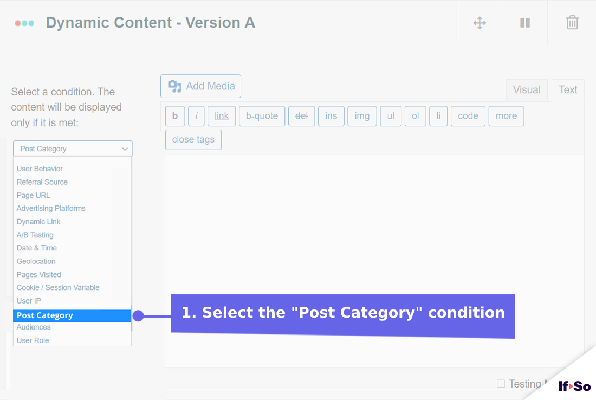
Task: Switch to the Visual editor tab
Action: (527, 89)
